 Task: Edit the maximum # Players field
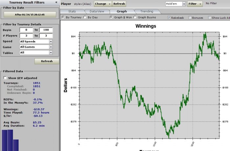pyautogui.click(x=46, y=36)
